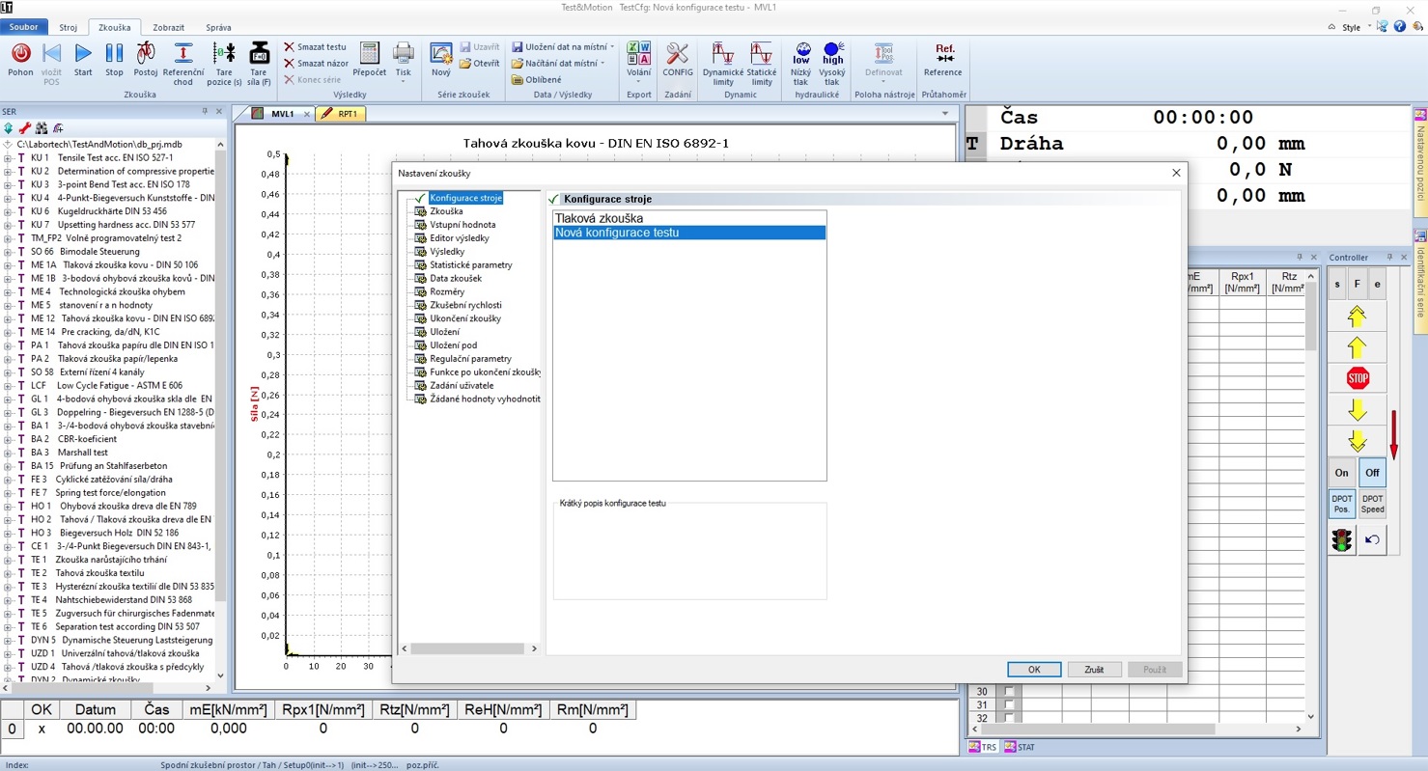
Task: Create new series with Nový icon
Action: (441, 54)
